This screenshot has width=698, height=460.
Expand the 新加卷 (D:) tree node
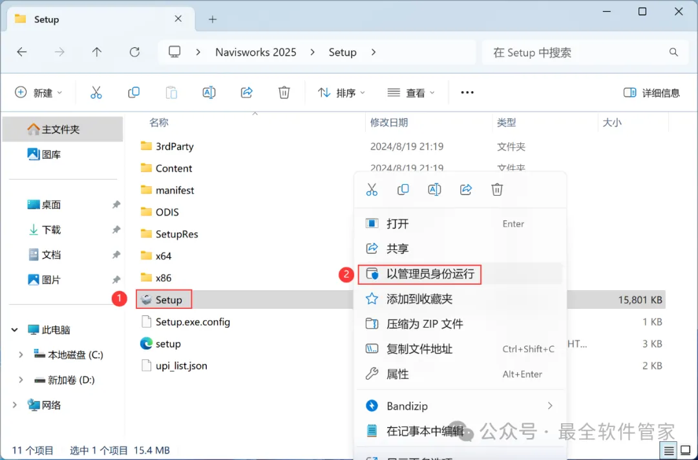pos(21,380)
